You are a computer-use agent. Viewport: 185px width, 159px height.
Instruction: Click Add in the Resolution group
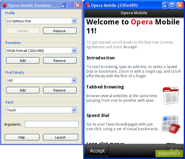(23, 61)
